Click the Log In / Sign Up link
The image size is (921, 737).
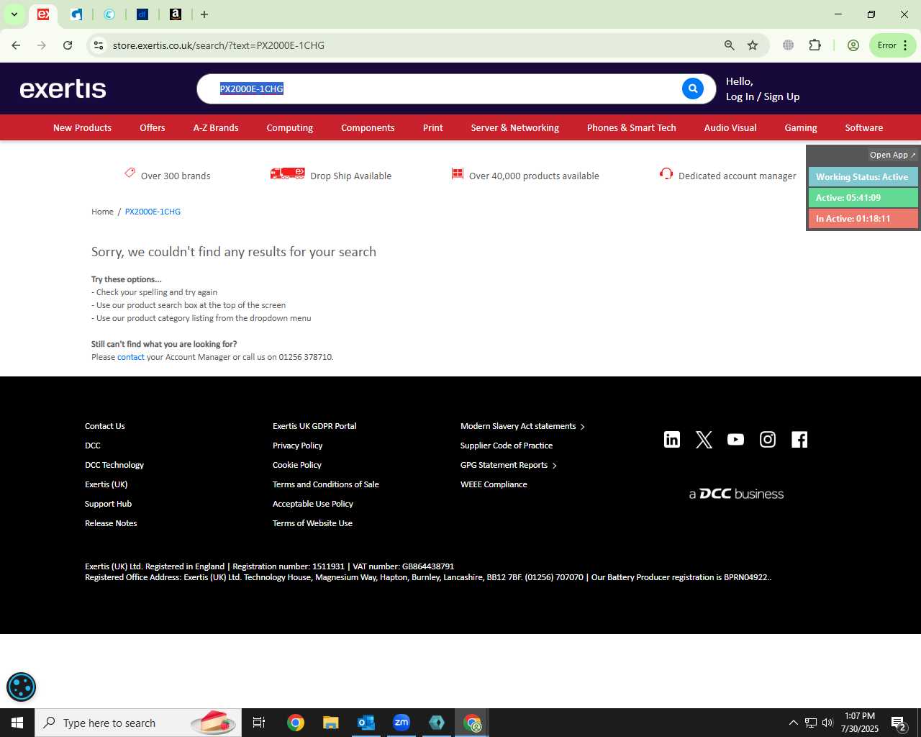click(x=763, y=96)
